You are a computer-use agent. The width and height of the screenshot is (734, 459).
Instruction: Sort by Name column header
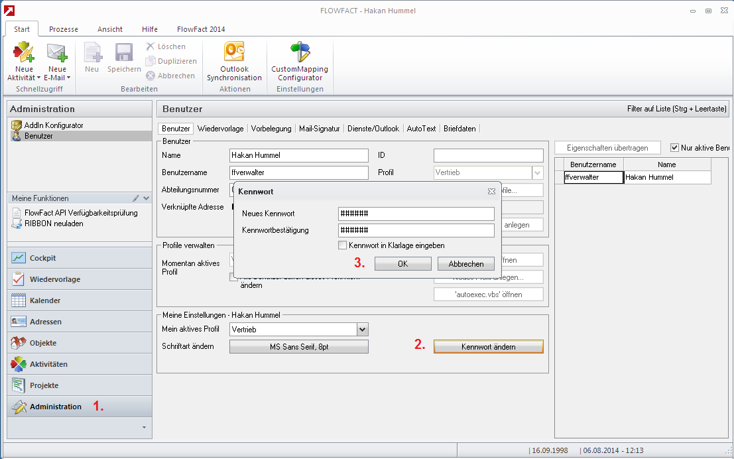coord(667,164)
